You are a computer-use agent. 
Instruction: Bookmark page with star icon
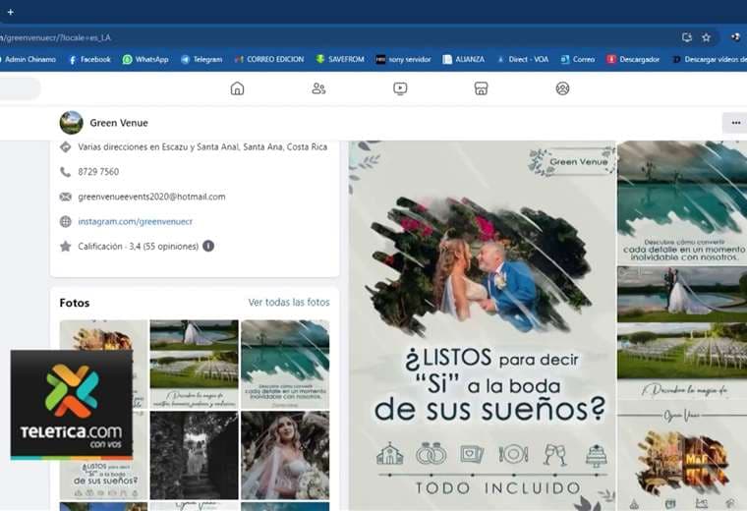pyautogui.click(x=706, y=37)
